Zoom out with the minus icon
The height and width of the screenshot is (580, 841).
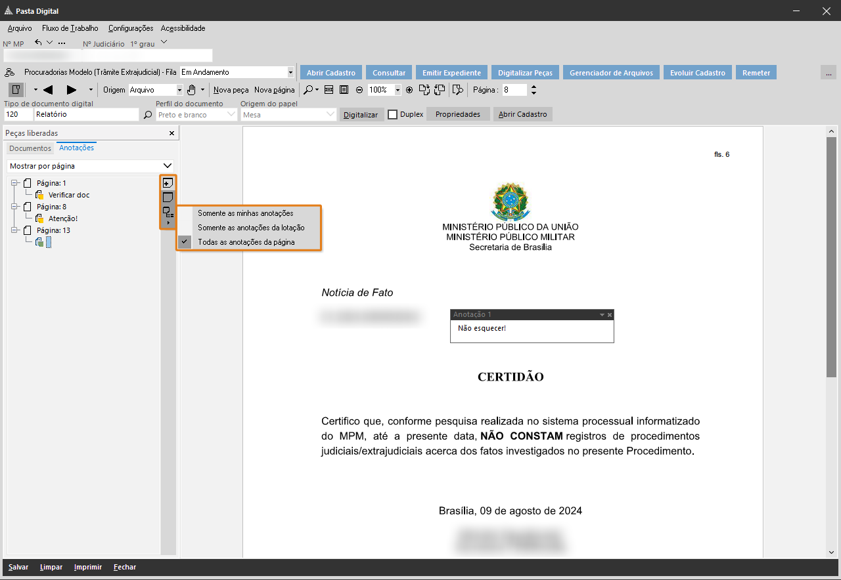click(359, 90)
